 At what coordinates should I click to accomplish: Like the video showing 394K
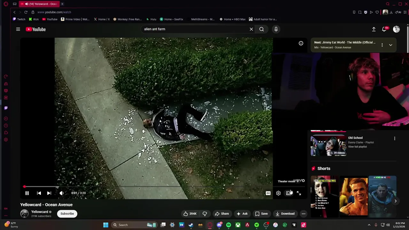(190, 214)
